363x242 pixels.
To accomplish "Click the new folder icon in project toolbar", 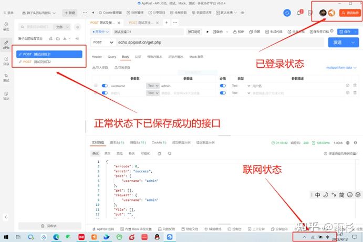I will (58, 38).
